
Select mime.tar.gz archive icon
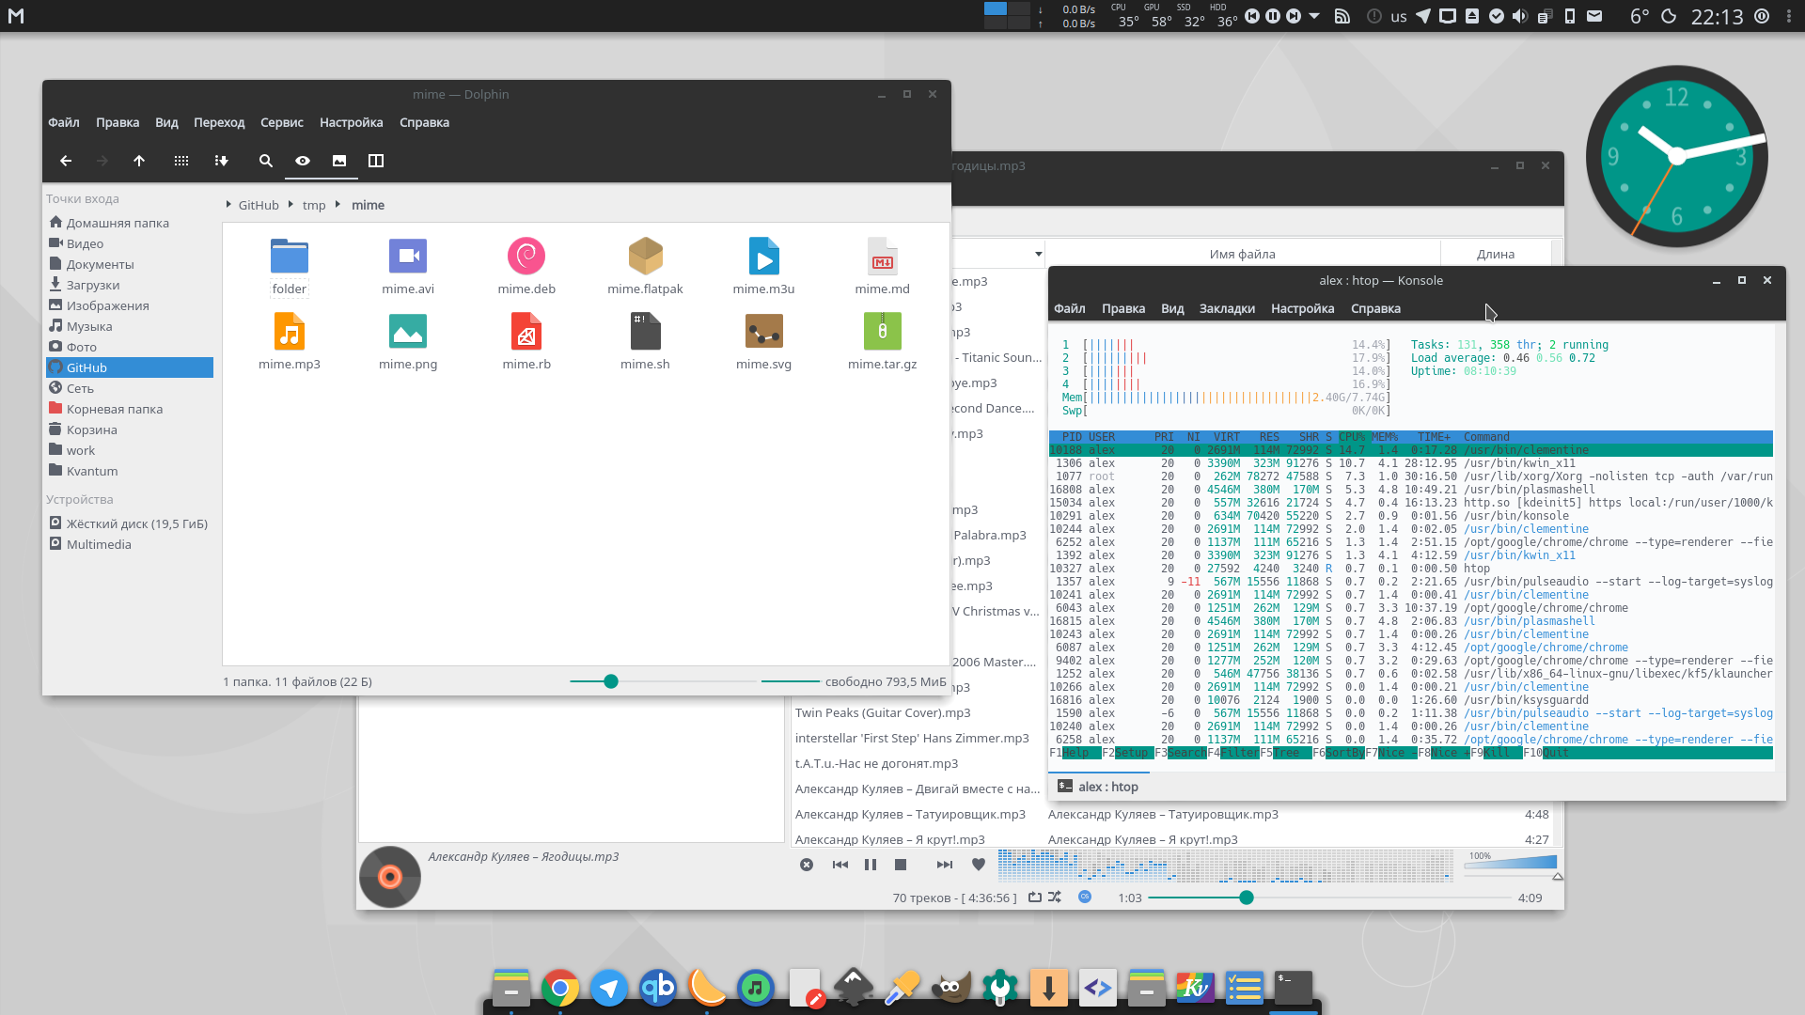point(883,331)
